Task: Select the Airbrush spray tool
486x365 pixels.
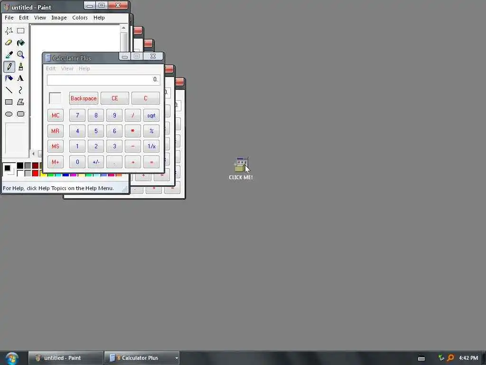Action: pyautogui.click(x=9, y=78)
